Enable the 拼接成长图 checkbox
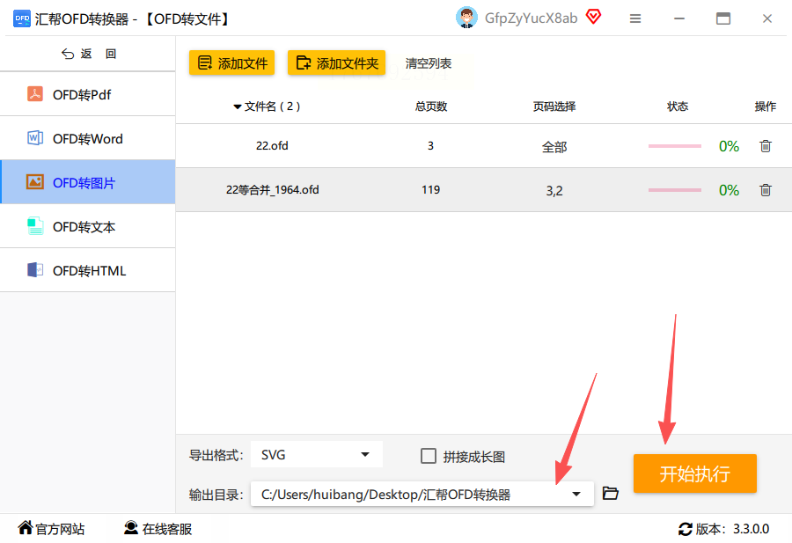 click(x=429, y=456)
